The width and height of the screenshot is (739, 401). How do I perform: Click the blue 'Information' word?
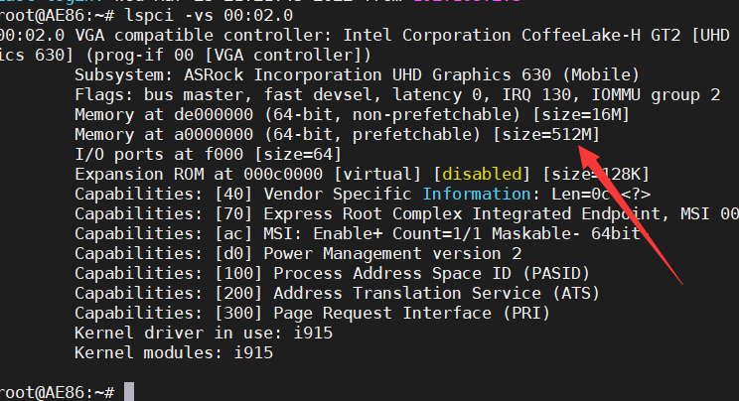pyautogui.click(x=477, y=195)
